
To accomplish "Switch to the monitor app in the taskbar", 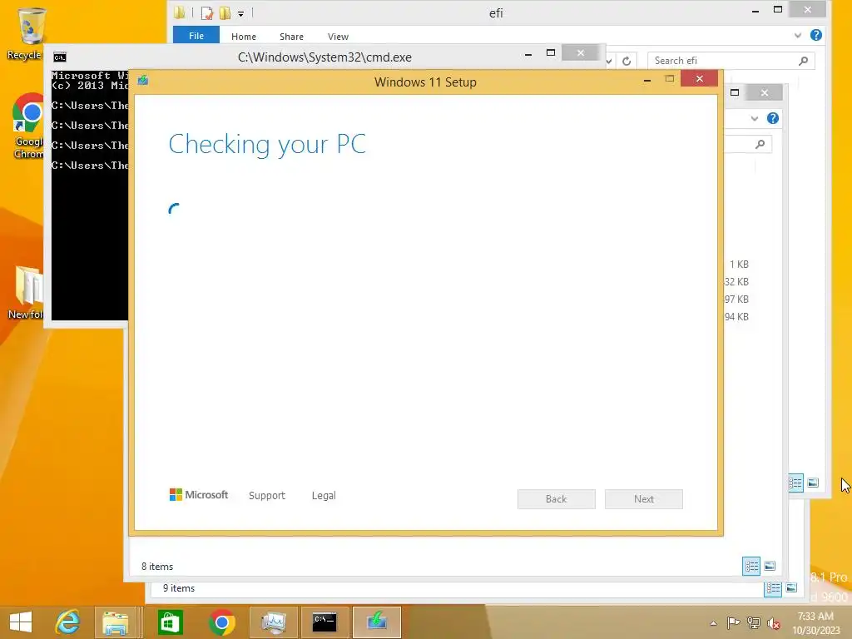I will click(x=273, y=622).
